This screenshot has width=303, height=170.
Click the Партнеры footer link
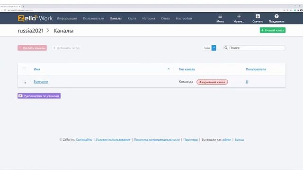point(190,140)
